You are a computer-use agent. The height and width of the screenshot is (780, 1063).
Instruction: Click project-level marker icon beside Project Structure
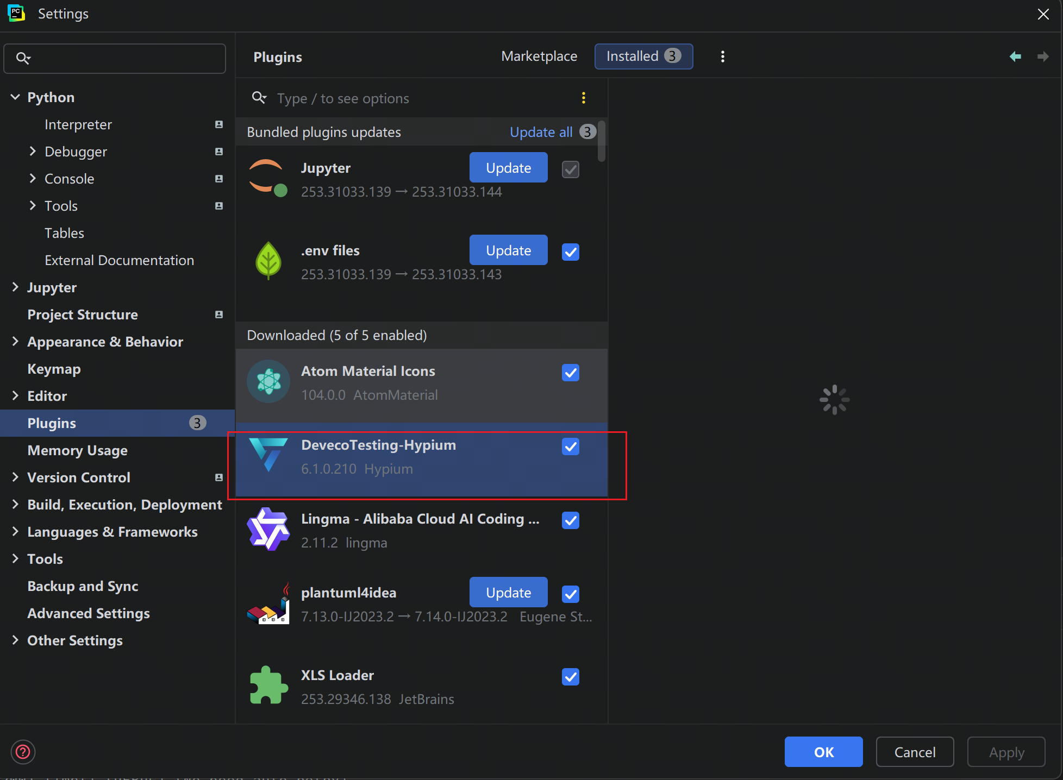point(219,314)
